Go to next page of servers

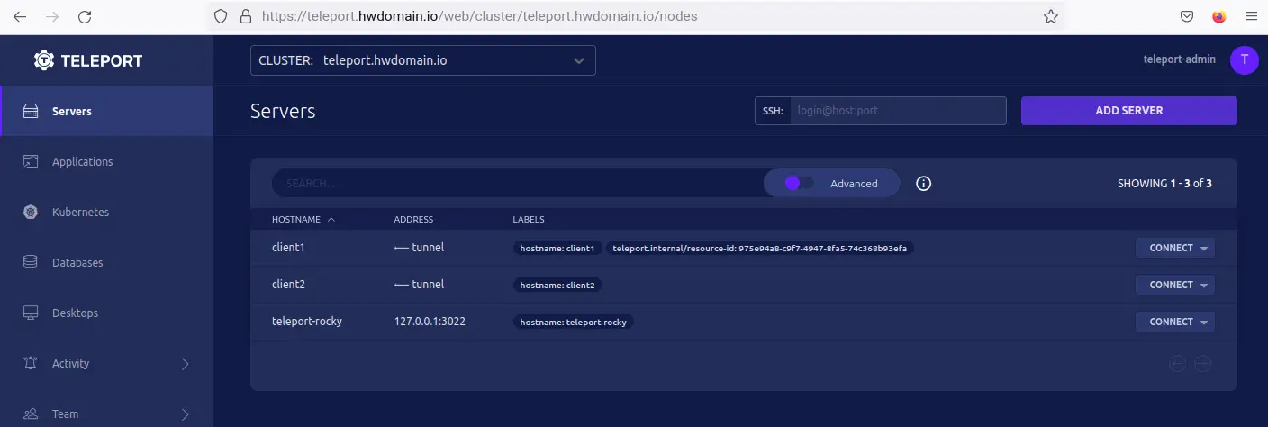[x=1202, y=364]
